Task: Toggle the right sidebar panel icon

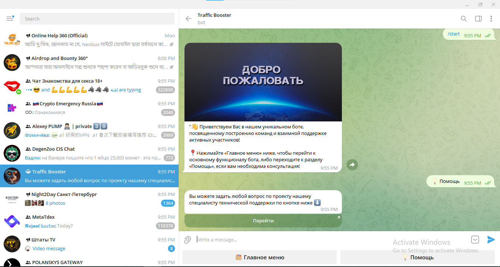Action: [x=478, y=19]
